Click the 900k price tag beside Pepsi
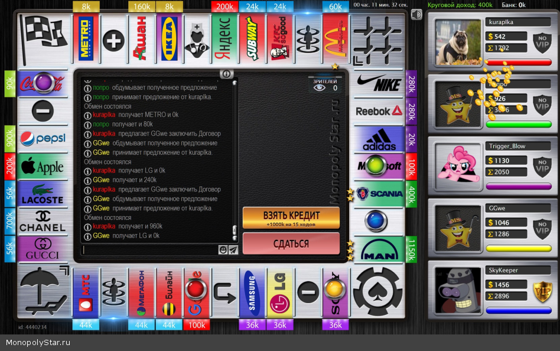 click(9, 138)
